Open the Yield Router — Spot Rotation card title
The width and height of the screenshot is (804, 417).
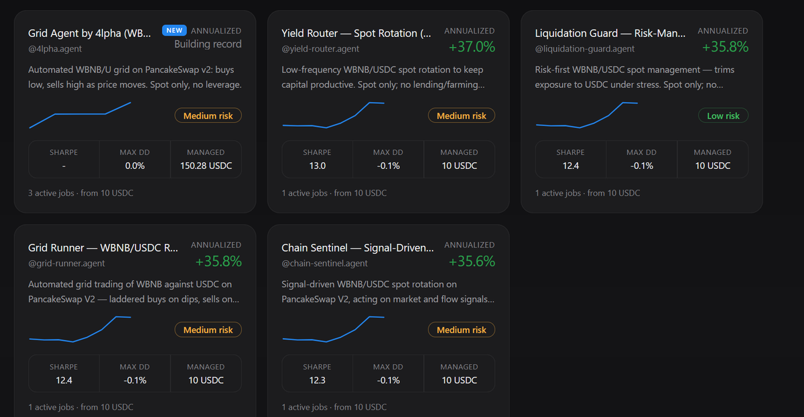click(357, 33)
